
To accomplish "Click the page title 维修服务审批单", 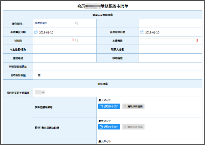I will click(x=114, y=6).
